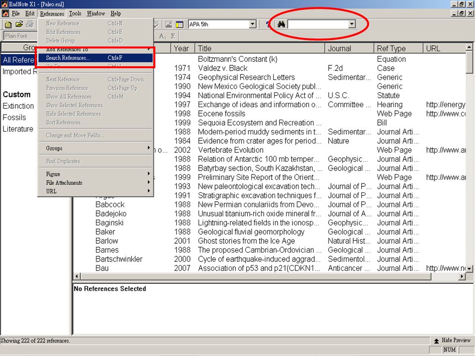Click the Hide Preview button

point(452,341)
